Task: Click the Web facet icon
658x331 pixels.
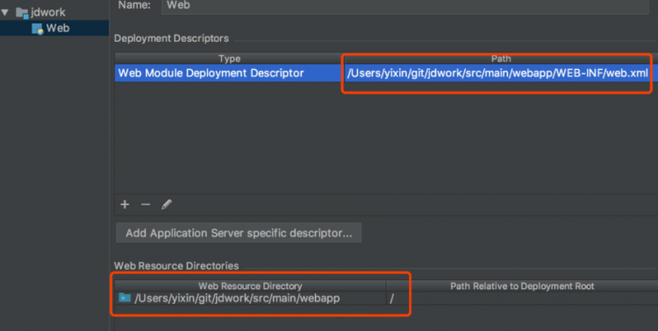Action: point(38,29)
